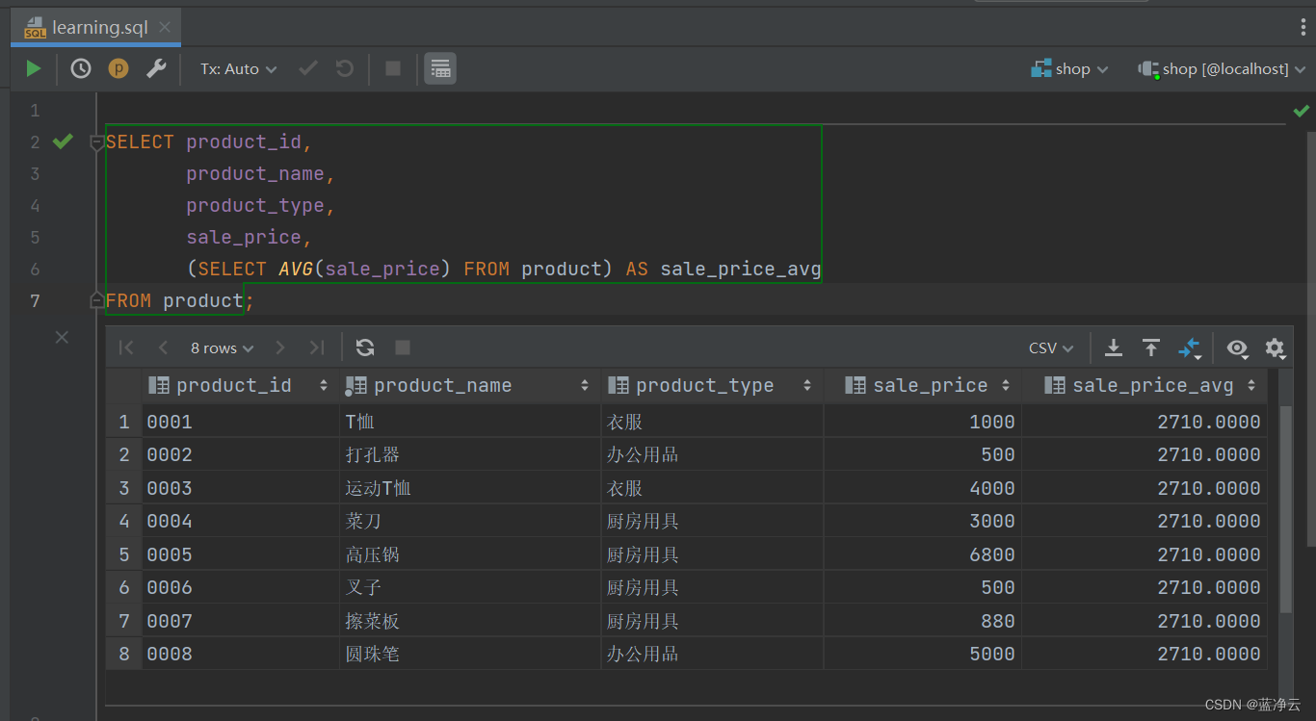Sort by product_type column header
The width and height of the screenshot is (1316, 721).
pos(712,385)
